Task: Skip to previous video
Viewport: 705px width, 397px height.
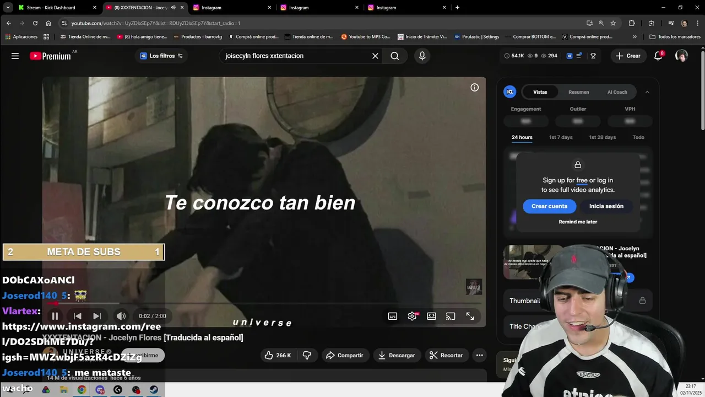Action: coord(78,316)
